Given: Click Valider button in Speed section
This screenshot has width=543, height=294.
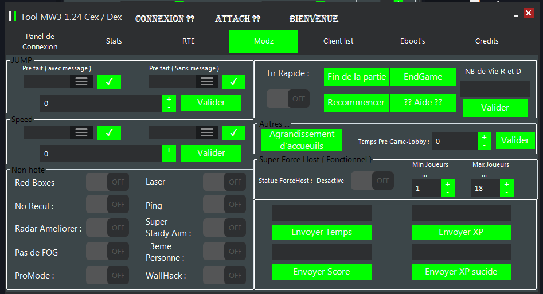Looking at the screenshot, I should pos(211,153).
